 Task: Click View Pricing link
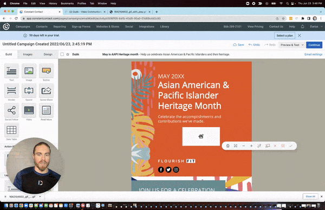point(255,27)
